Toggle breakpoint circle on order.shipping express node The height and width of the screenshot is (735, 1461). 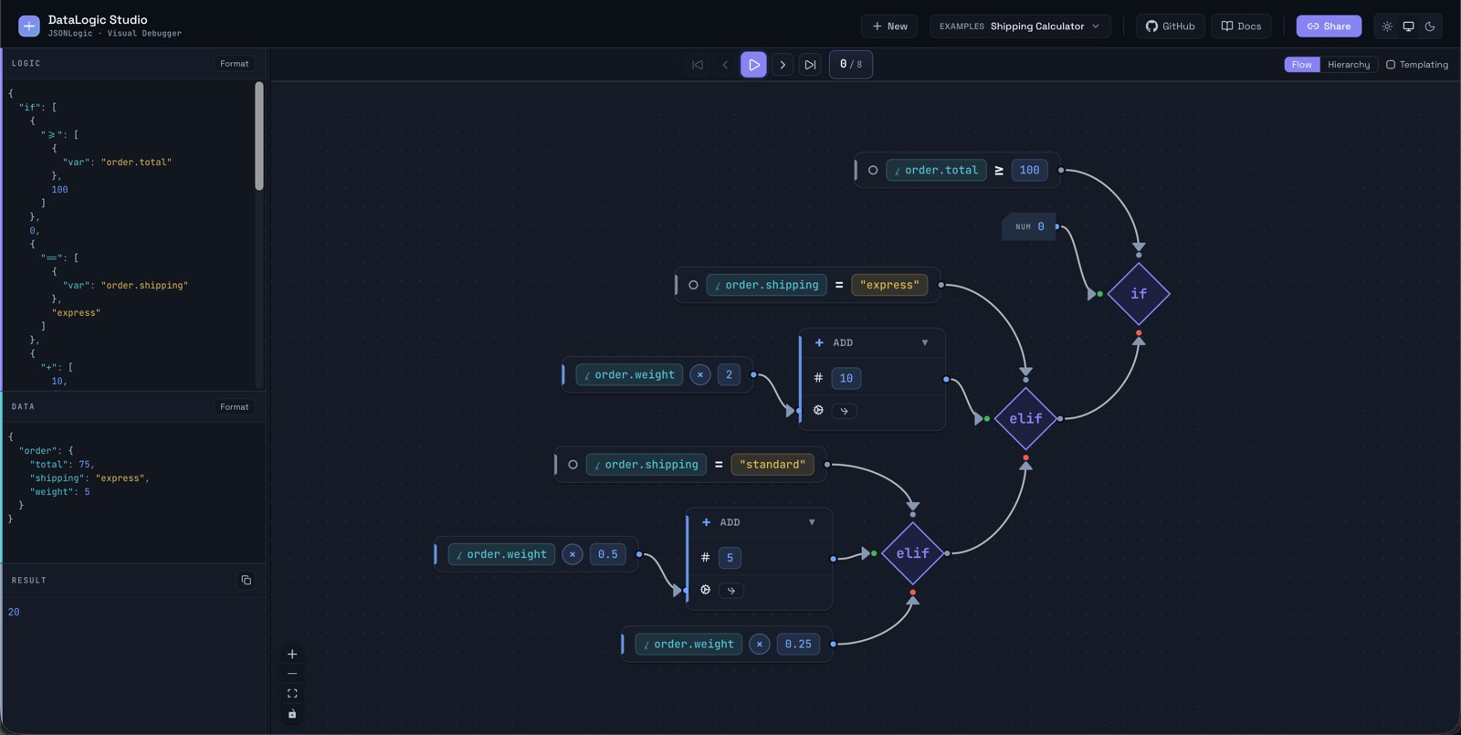693,286
